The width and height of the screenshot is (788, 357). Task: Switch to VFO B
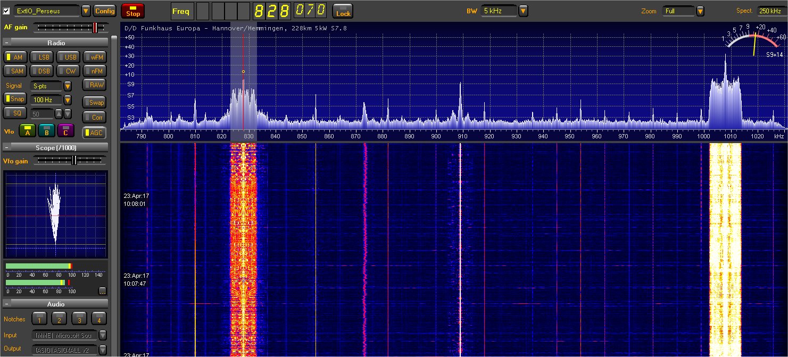tap(46, 131)
